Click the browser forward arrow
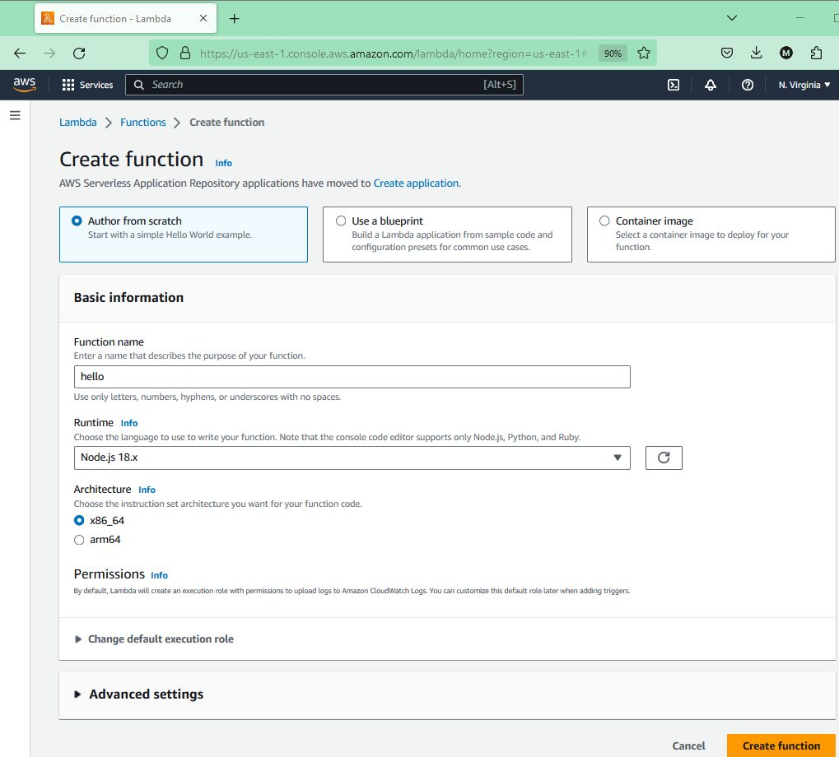 pos(49,53)
